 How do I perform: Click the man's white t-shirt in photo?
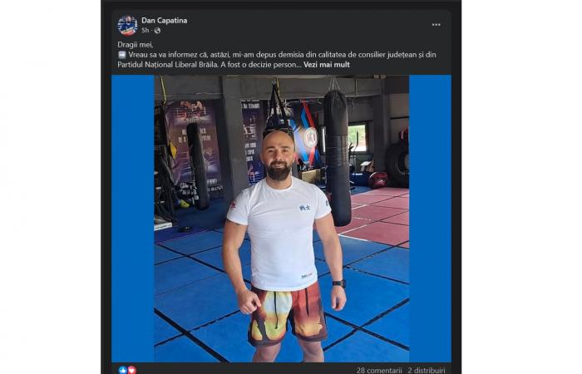281,234
